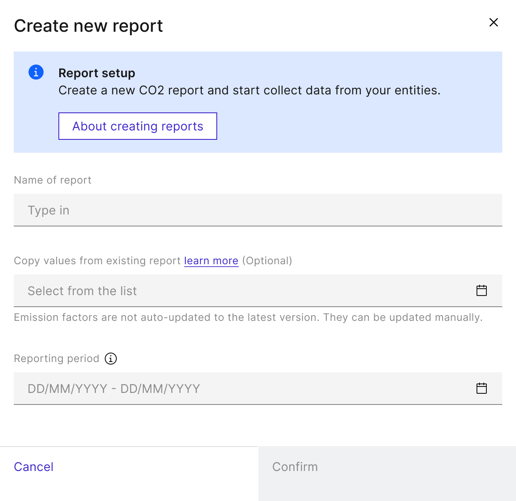Click the blue info icon beside Report setup

point(36,72)
